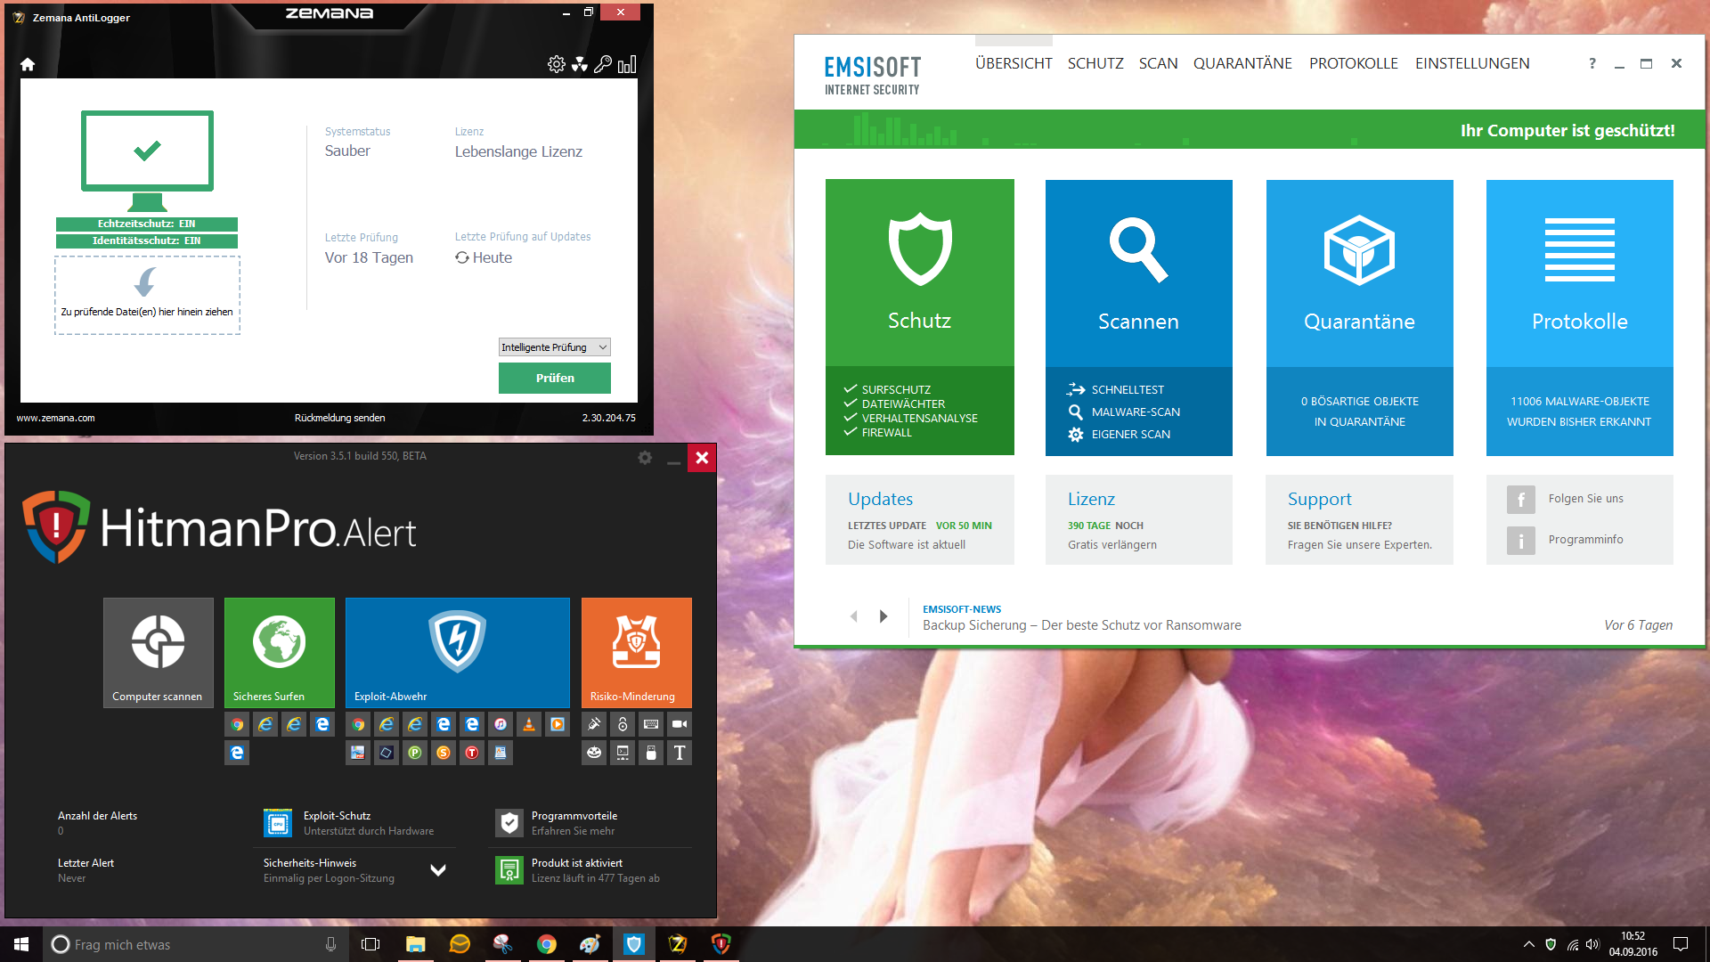Click the webcam icon under Risiko-Minderung

coord(680,724)
